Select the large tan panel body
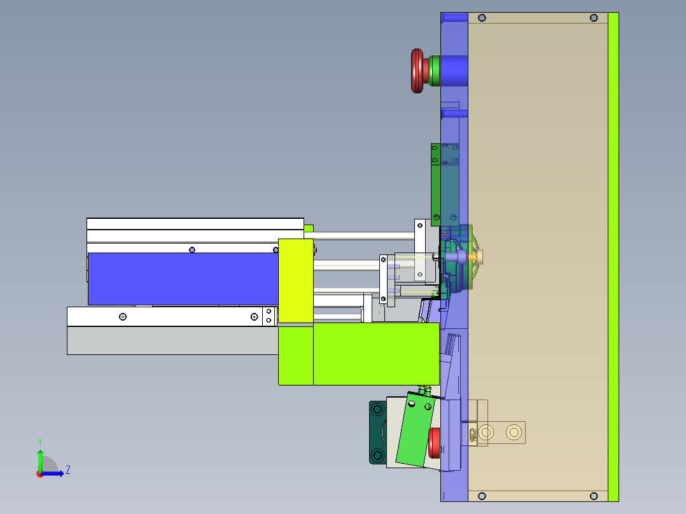The image size is (686, 514). [538, 257]
